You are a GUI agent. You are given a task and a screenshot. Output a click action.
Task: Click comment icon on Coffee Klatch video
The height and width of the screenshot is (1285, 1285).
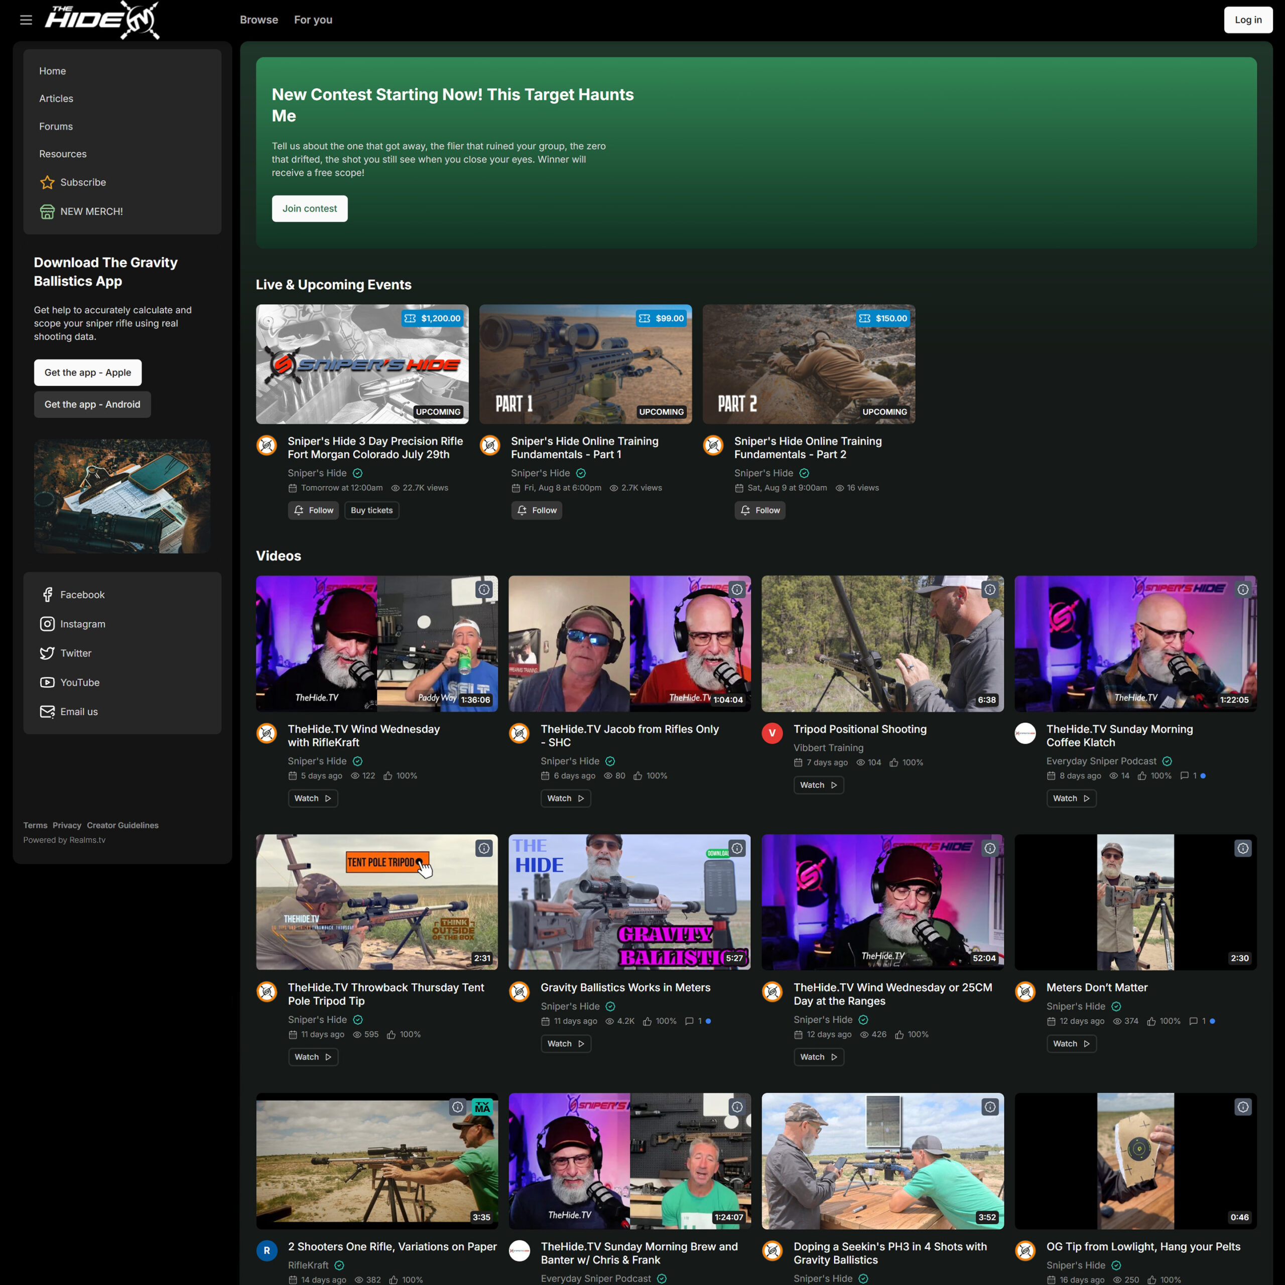[1184, 776]
